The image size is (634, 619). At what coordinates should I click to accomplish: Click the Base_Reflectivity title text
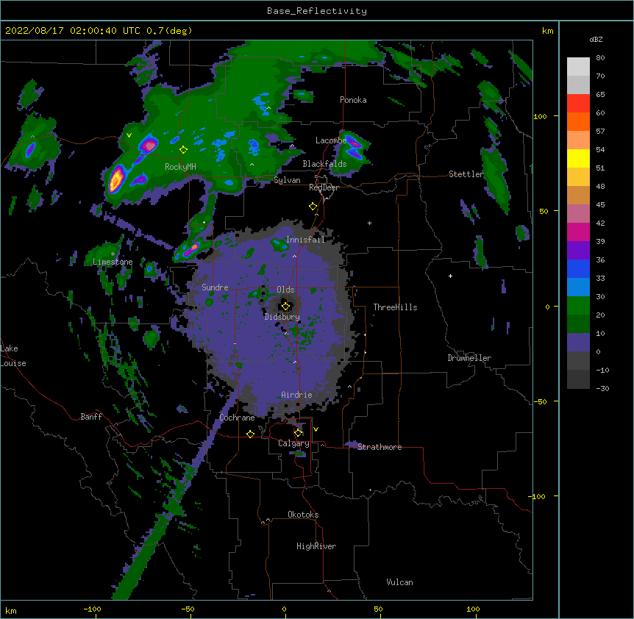coord(317,11)
